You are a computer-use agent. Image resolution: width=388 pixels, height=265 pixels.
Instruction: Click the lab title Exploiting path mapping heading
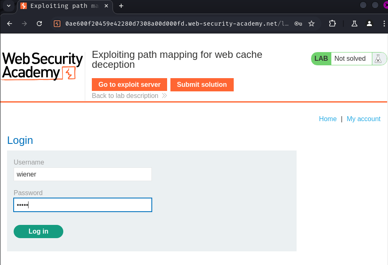(x=177, y=60)
